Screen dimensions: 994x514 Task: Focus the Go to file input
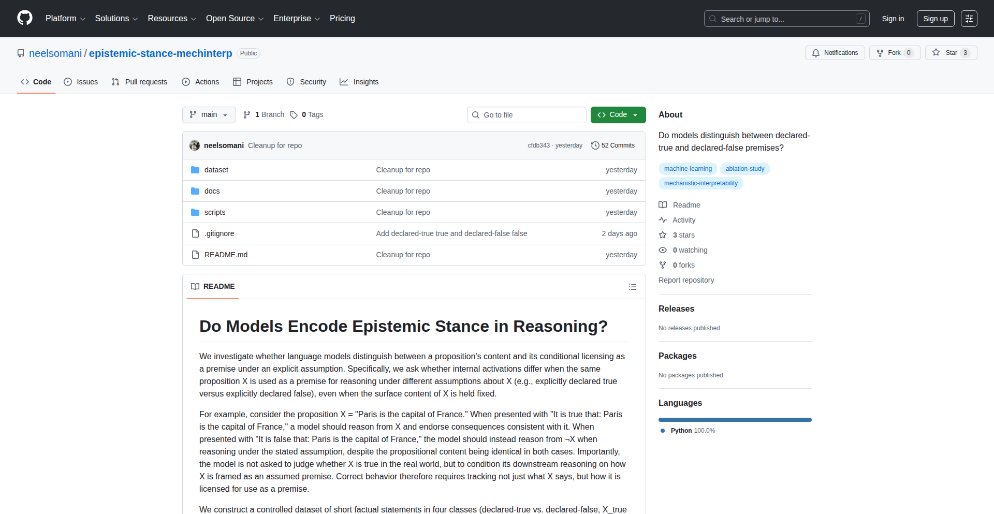(x=527, y=115)
